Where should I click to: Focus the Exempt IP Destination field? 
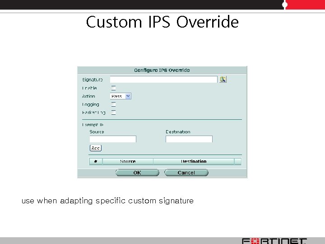189,139
